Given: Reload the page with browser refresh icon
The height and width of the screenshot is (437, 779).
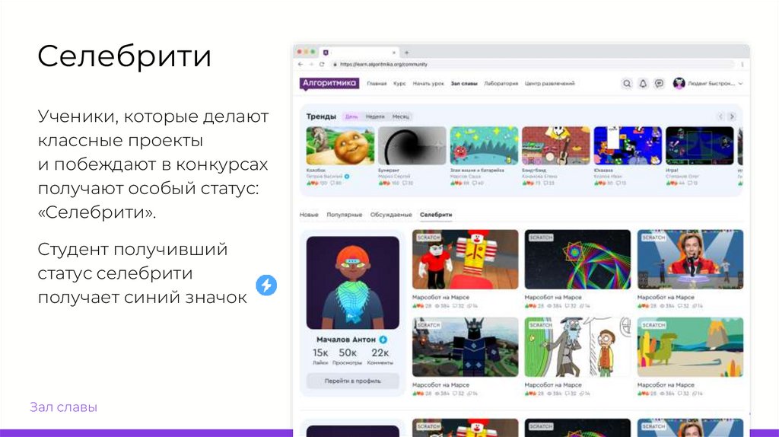Looking at the screenshot, I should [x=322, y=64].
